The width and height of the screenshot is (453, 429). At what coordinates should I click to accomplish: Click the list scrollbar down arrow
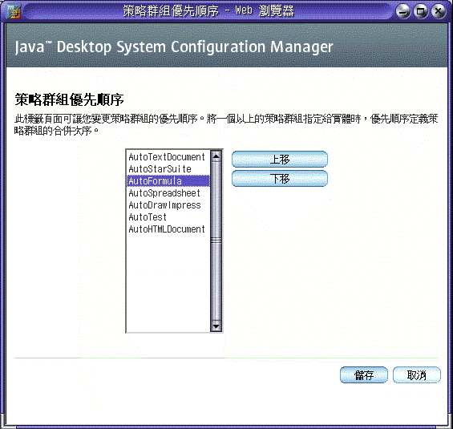(216, 326)
